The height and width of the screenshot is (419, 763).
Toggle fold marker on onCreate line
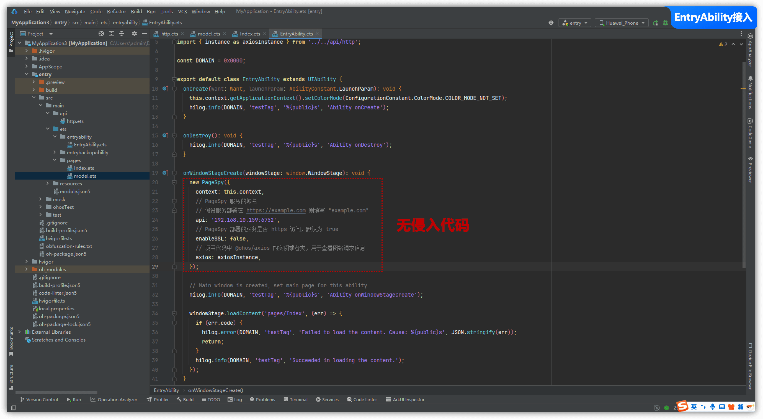tap(174, 89)
